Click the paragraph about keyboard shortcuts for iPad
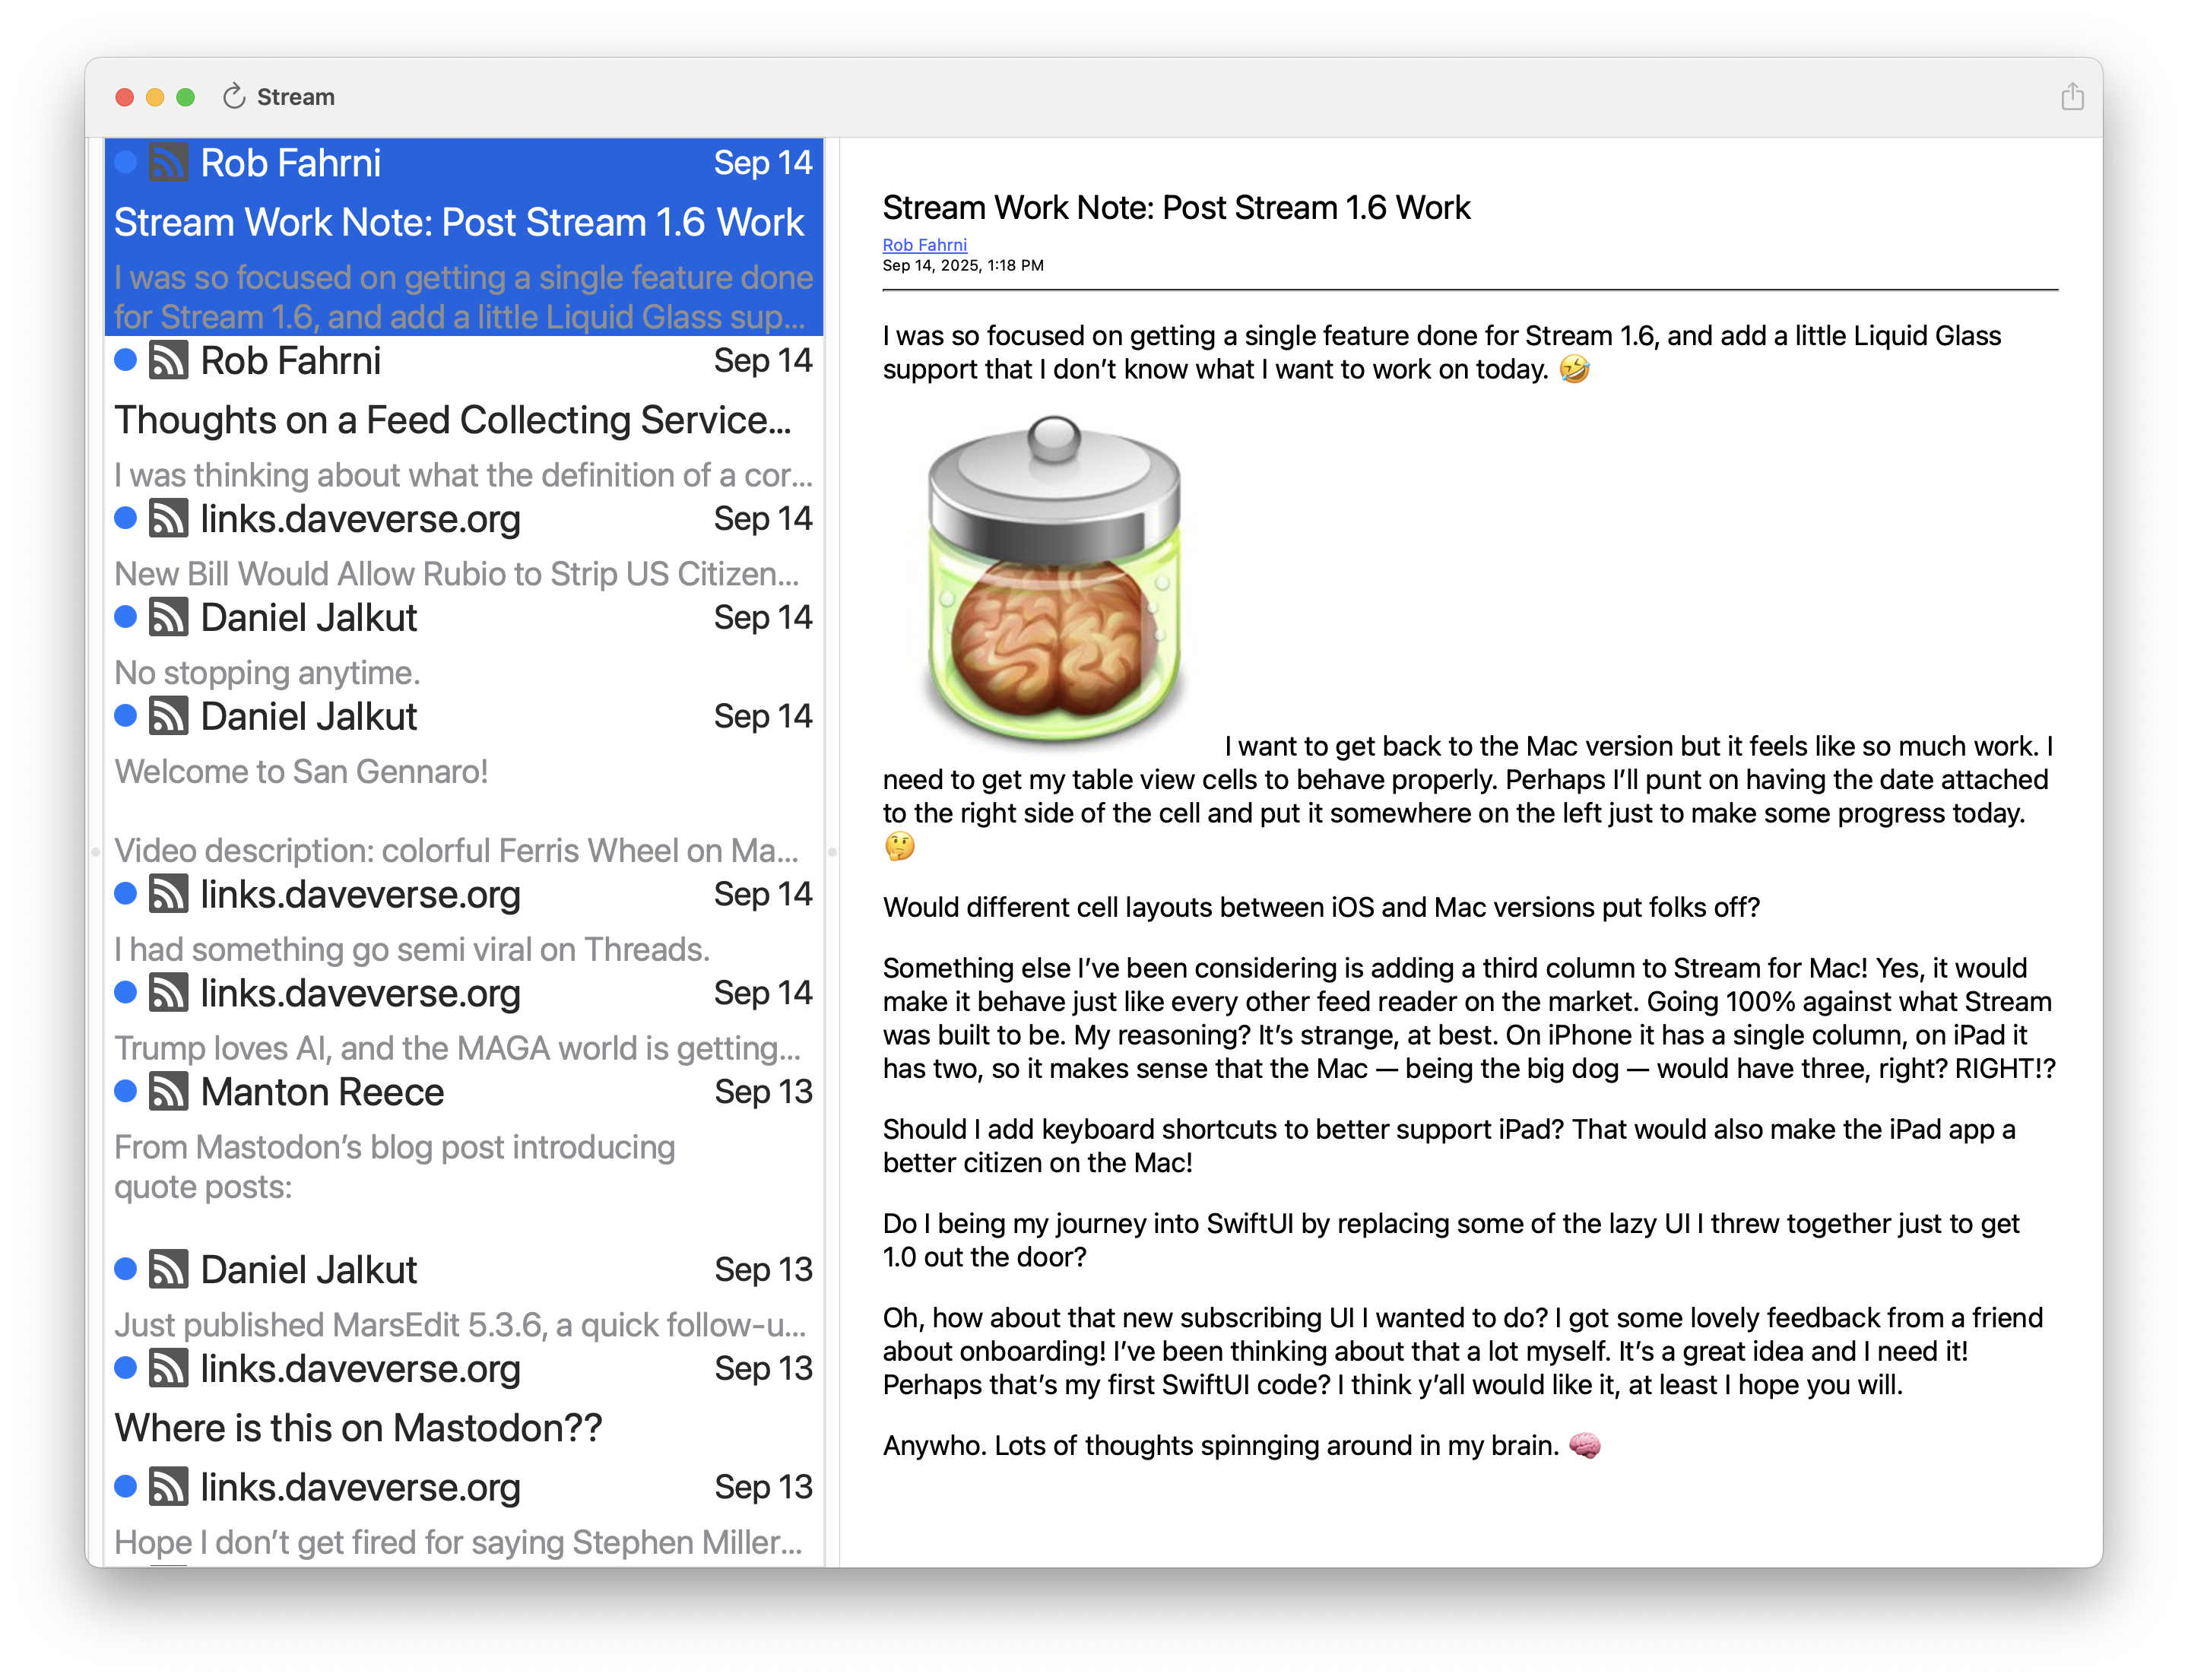The image size is (2188, 1680). click(x=1448, y=1146)
